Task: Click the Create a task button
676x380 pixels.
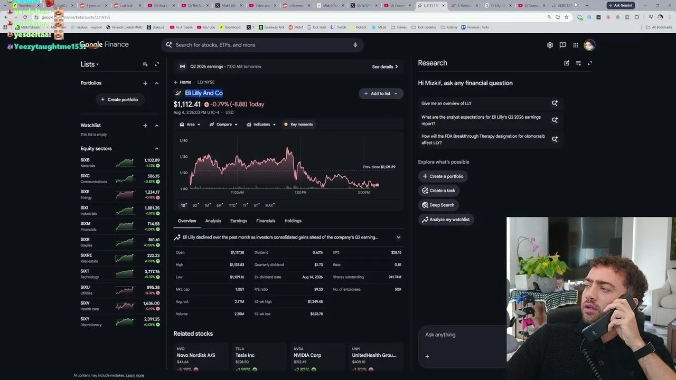Action: point(439,191)
